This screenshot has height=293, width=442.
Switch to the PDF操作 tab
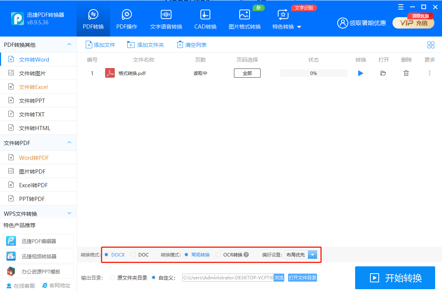click(x=127, y=18)
